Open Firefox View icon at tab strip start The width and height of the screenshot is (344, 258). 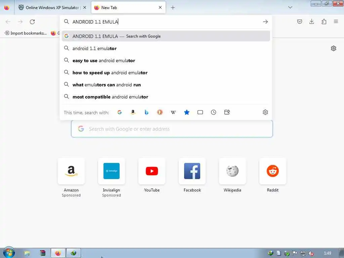[7, 7]
